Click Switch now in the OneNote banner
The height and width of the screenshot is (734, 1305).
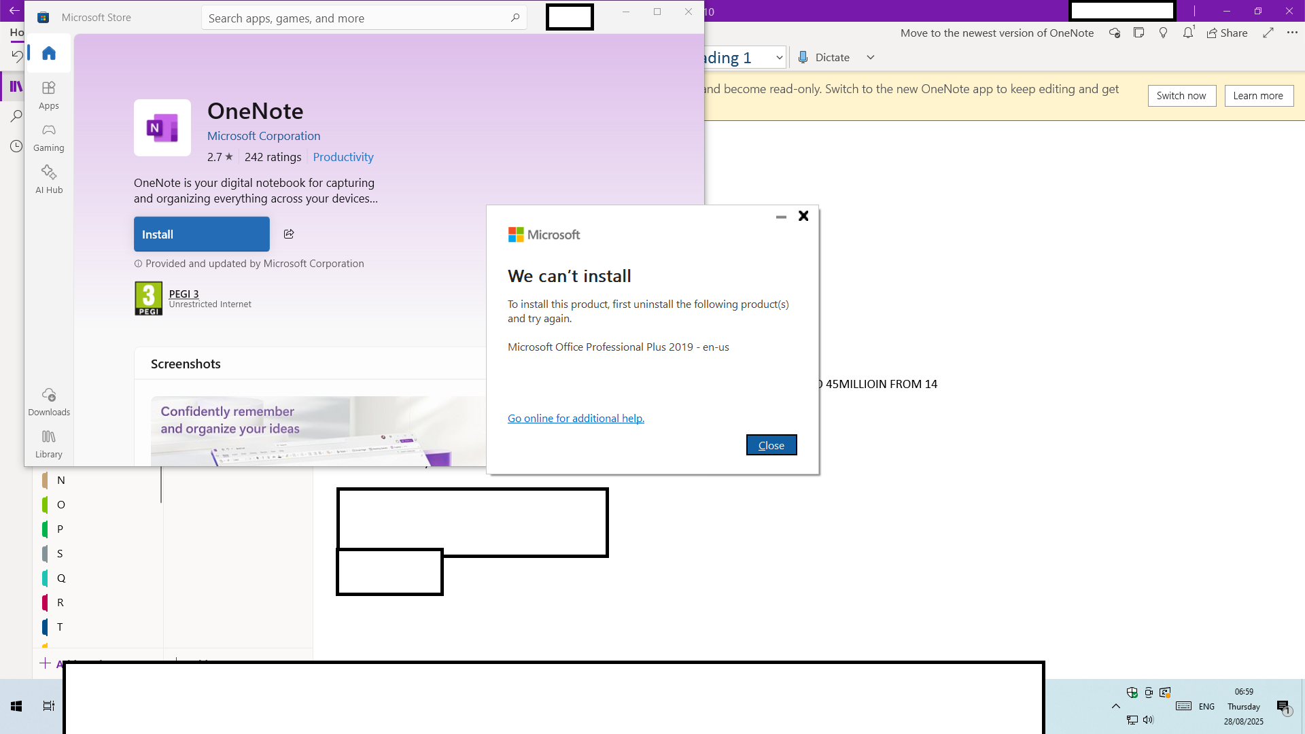tap(1182, 96)
